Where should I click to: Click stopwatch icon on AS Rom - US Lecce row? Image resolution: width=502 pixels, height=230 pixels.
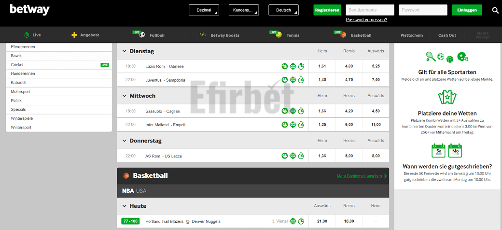[301, 156]
